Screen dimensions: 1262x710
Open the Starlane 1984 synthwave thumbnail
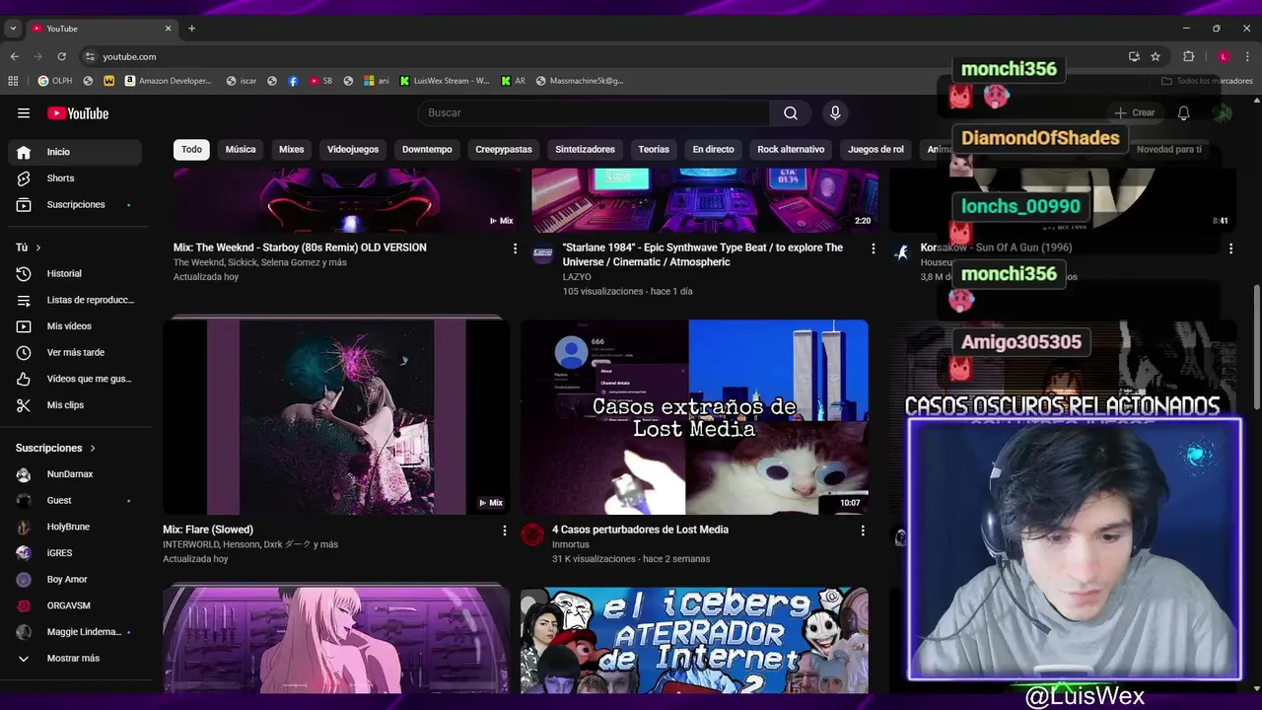pos(705,200)
